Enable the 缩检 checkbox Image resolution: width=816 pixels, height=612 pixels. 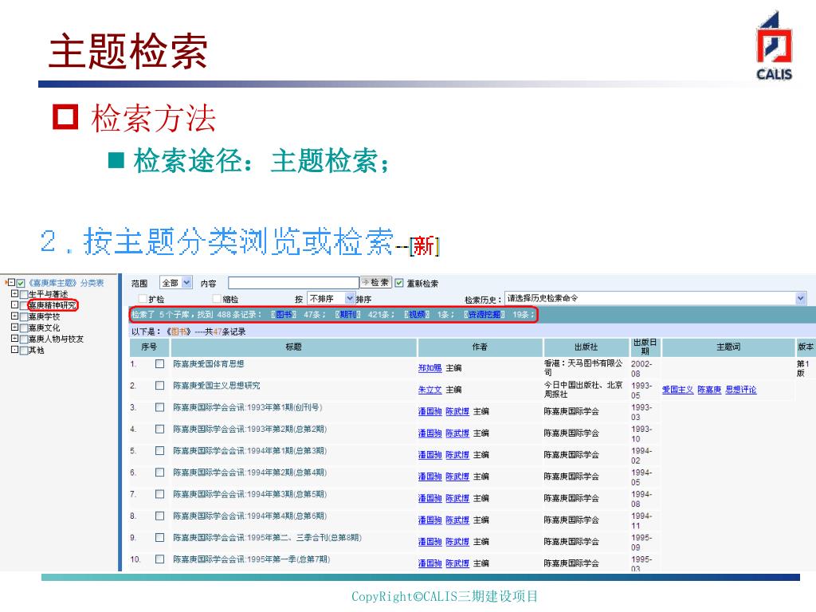pyautogui.click(x=217, y=299)
